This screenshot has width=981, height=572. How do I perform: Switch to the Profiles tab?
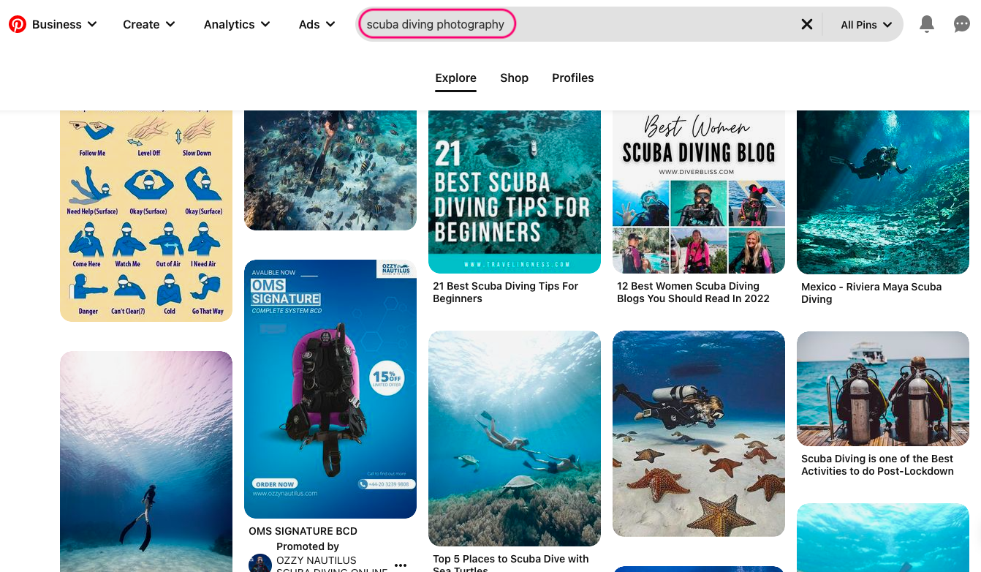(x=572, y=78)
